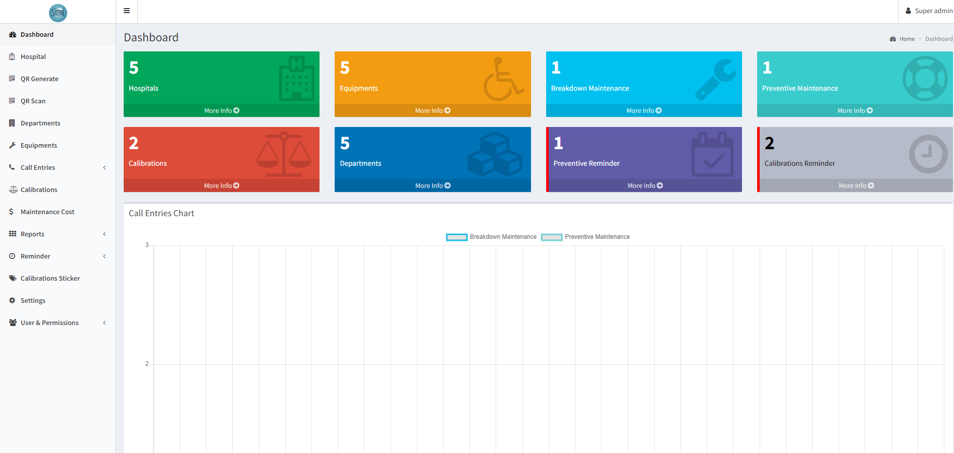954x453 pixels.
Task: Open More Info on Calibrations Reminder card
Action: [856, 185]
